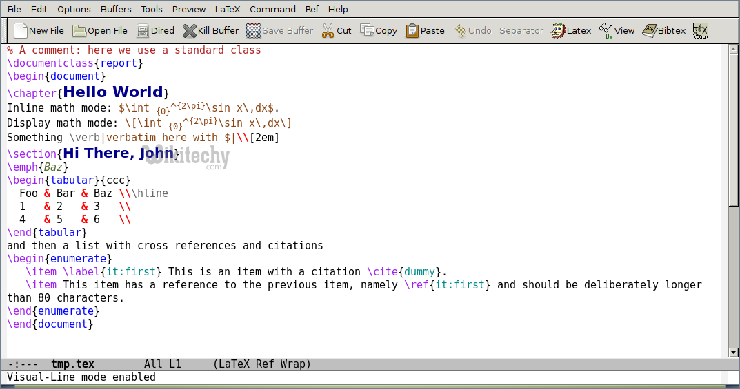This screenshot has width=740, height=389.
Task: Click the Copy toolbar icon
Action: pyautogui.click(x=368, y=30)
